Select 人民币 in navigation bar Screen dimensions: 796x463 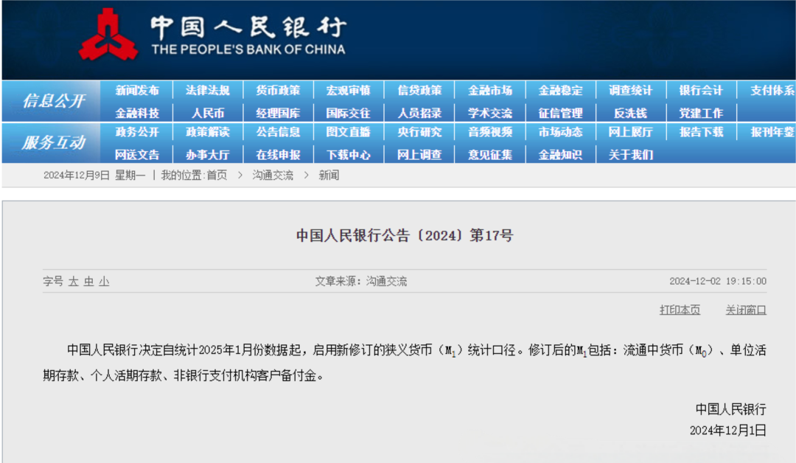point(208,113)
